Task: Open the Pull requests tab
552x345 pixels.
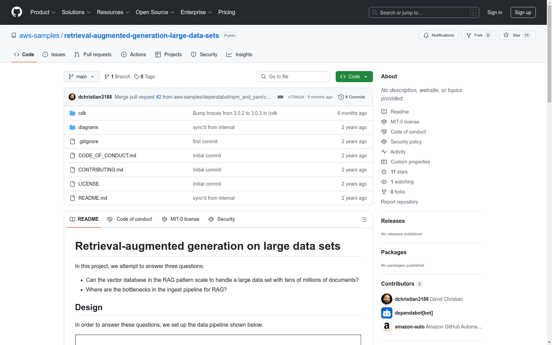Action: click(93, 55)
